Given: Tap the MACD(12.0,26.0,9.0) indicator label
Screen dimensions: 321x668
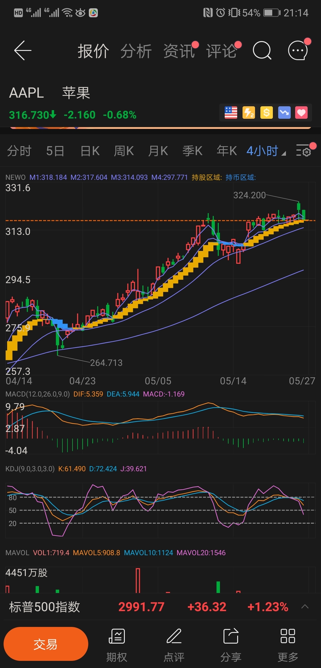Looking at the screenshot, I should tap(38, 394).
